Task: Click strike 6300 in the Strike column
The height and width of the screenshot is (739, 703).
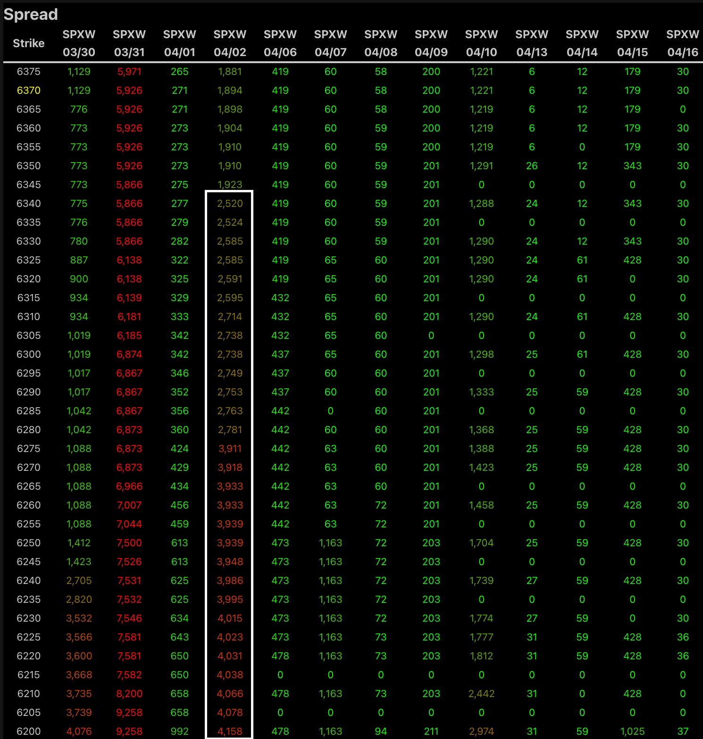Action: (x=29, y=354)
